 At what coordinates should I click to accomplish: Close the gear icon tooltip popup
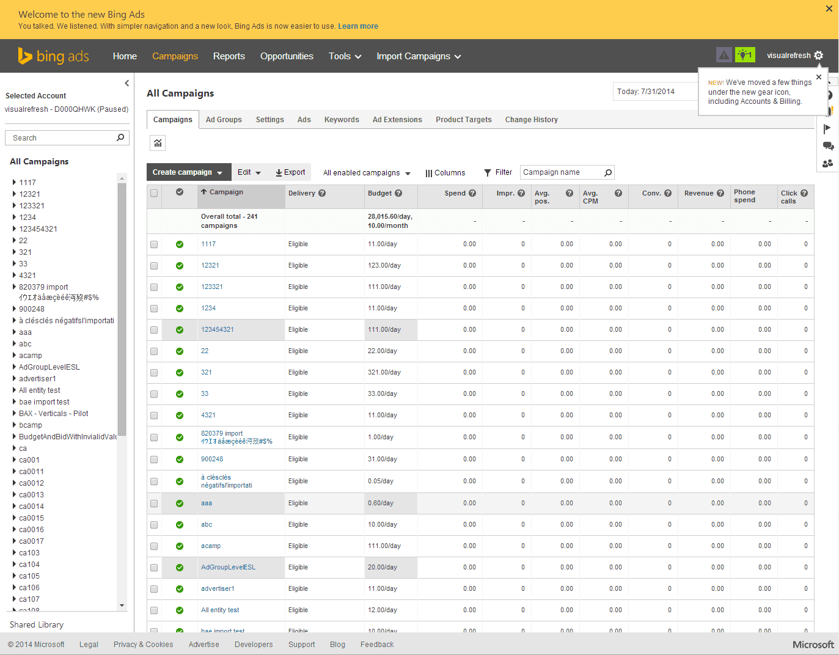pos(819,77)
